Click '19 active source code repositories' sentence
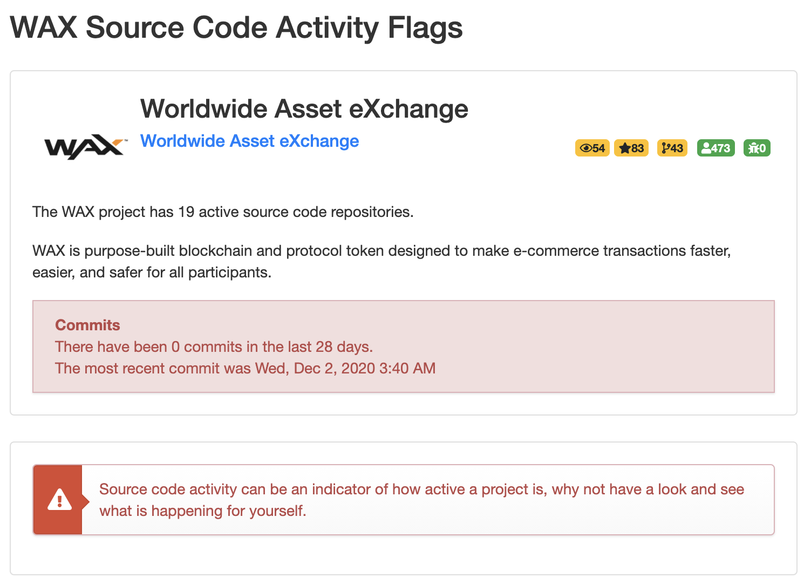The image size is (804, 585). coord(223,212)
